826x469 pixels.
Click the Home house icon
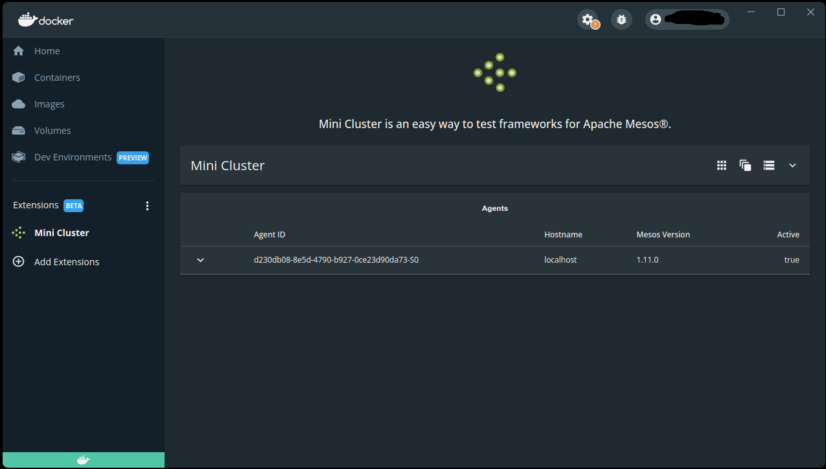(x=18, y=51)
